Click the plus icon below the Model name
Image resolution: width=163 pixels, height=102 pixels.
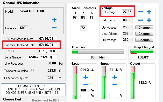(54, 20)
